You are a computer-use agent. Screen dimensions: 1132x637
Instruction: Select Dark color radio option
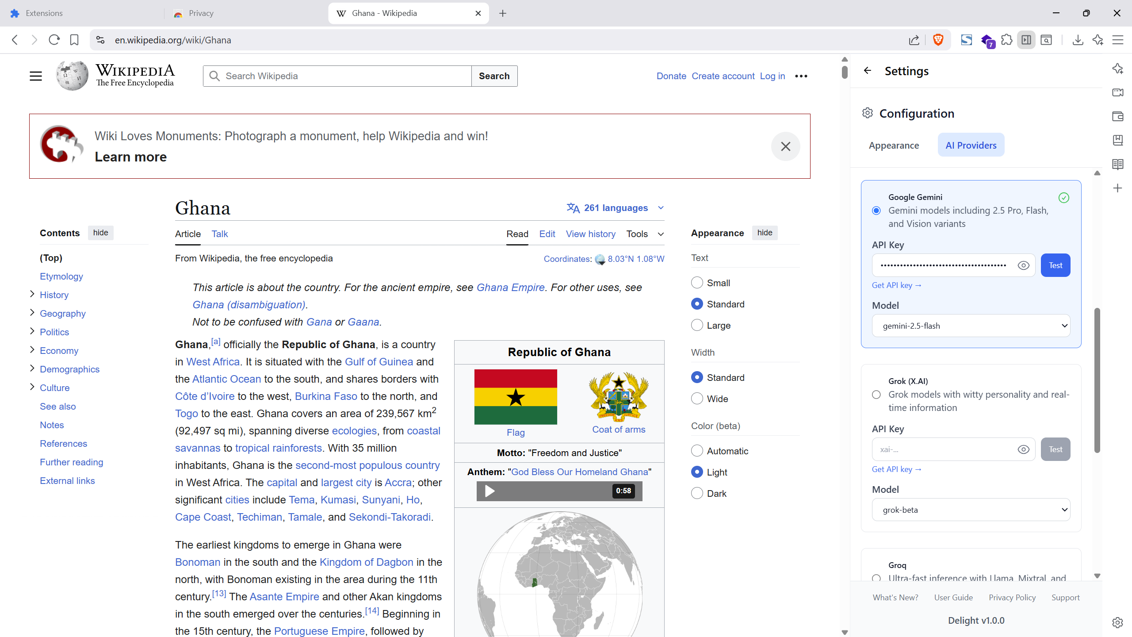coord(697,493)
